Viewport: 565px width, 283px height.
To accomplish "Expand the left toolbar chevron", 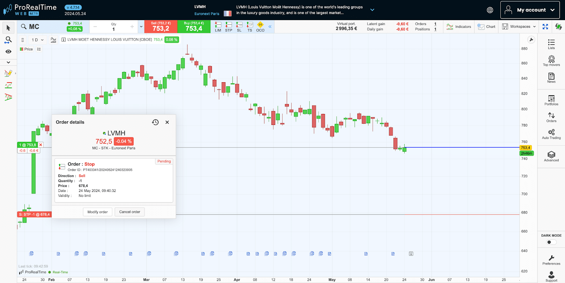I will [8, 62].
